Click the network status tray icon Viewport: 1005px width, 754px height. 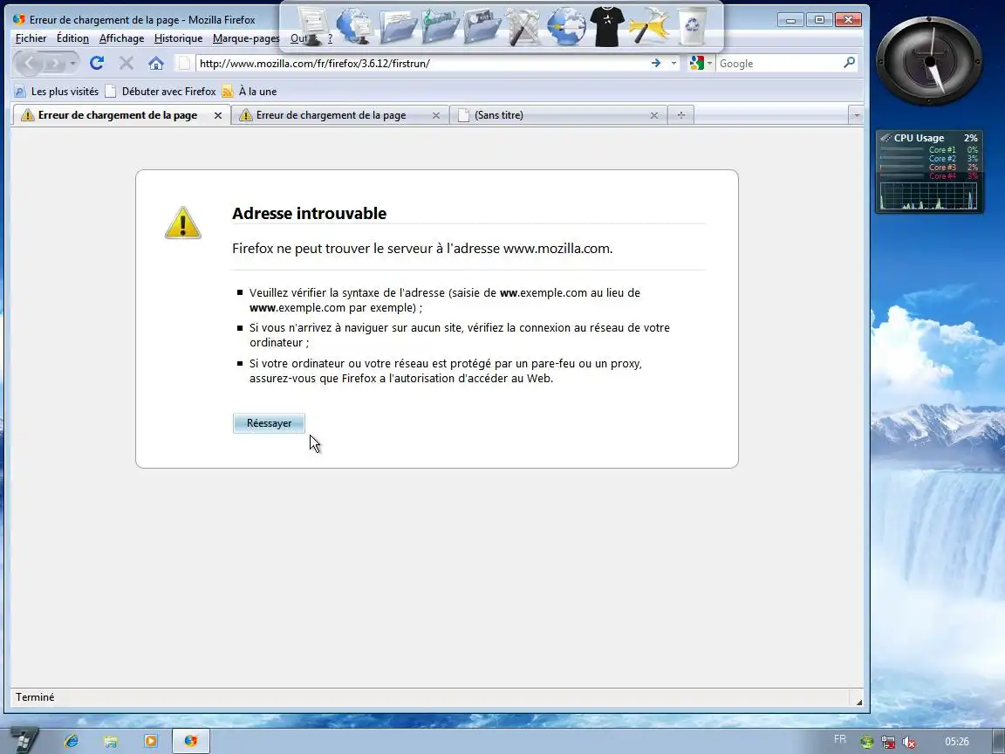coord(888,742)
